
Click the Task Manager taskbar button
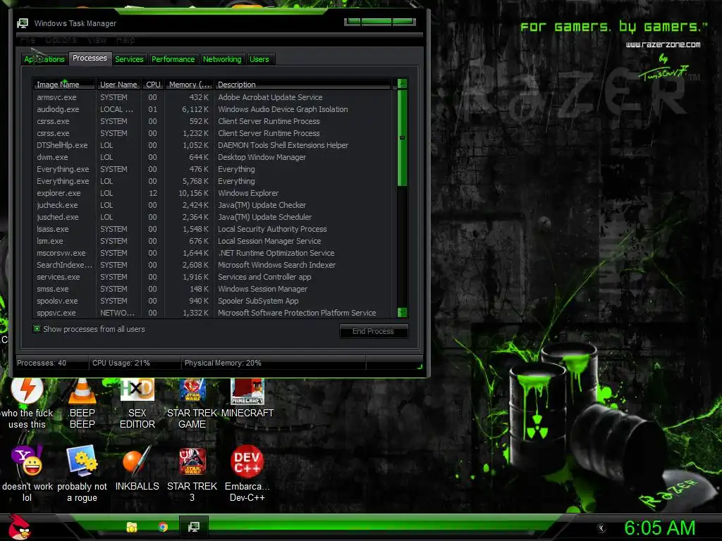point(194,527)
